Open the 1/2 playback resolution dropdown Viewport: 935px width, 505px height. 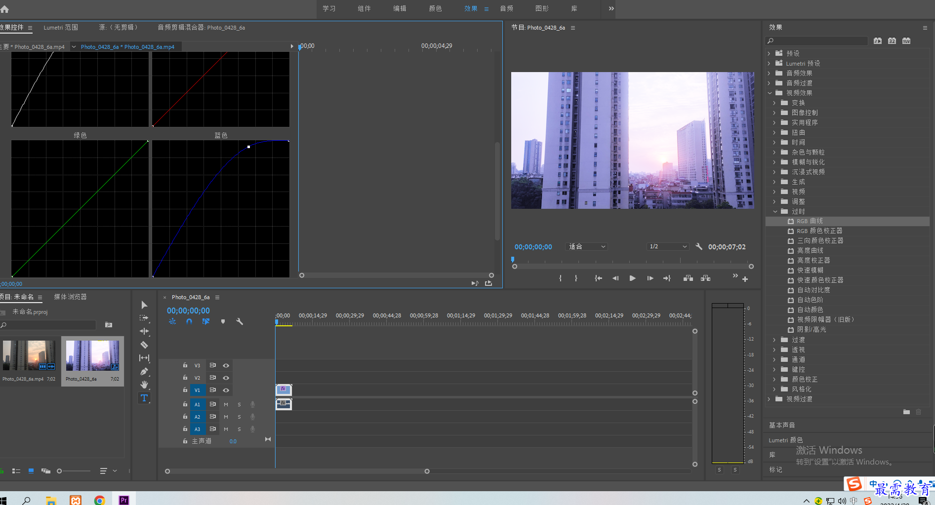(668, 246)
